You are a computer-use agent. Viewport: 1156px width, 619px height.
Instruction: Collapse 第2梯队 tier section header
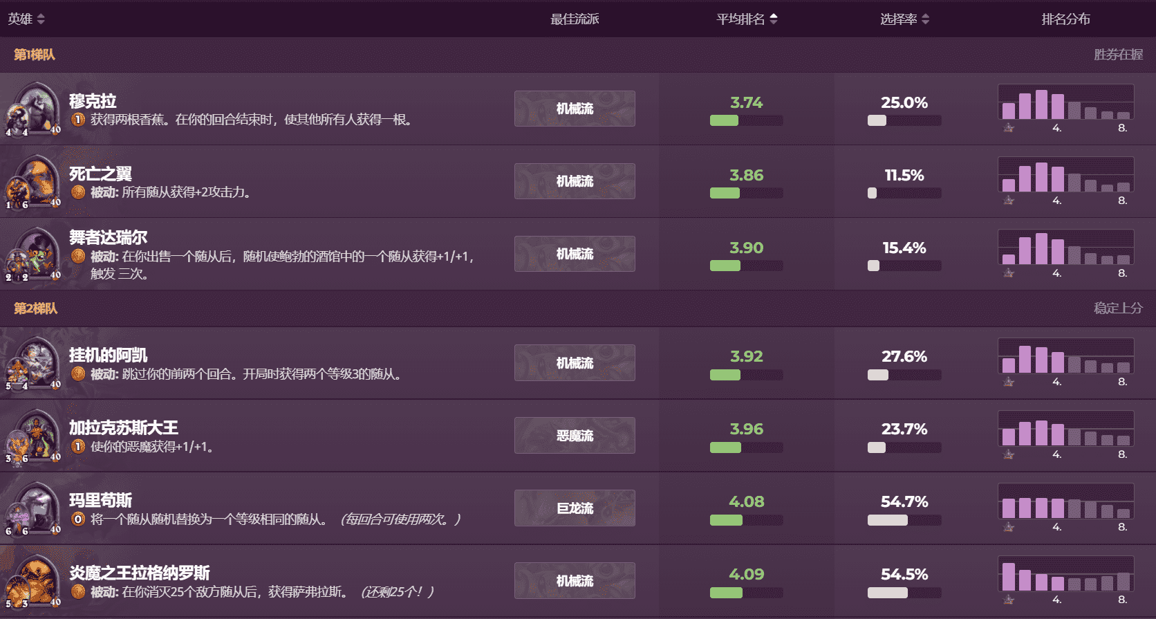tap(578, 308)
